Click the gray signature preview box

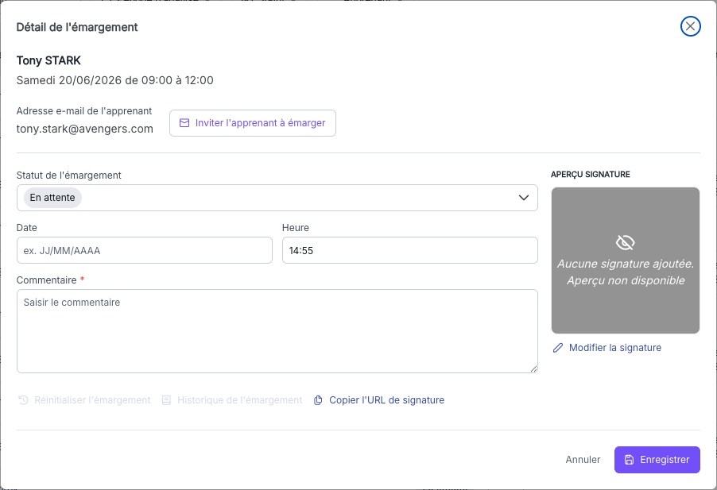click(x=625, y=260)
